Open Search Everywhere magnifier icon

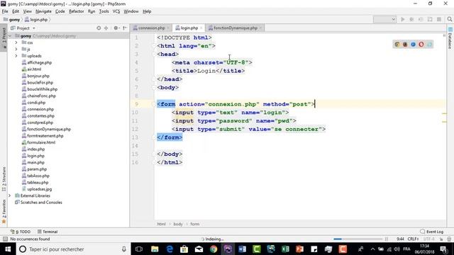click(x=449, y=19)
